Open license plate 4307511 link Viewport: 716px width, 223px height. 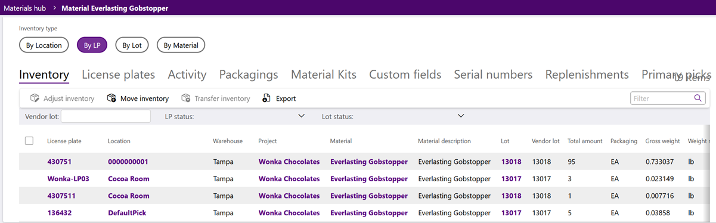[x=61, y=196]
